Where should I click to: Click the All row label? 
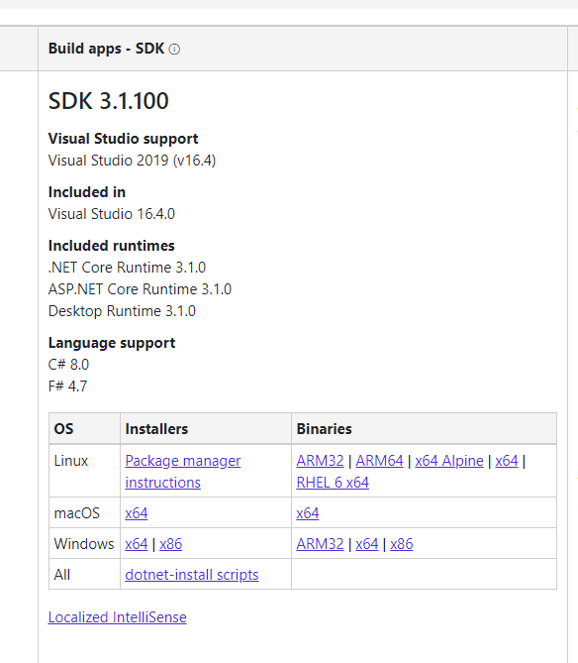click(62, 575)
